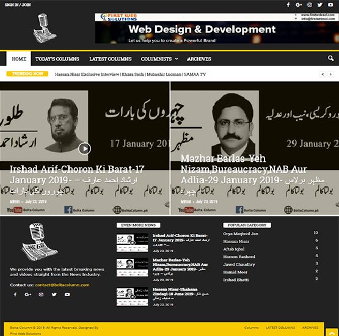Play the Irshad Arif video button
This screenshot has width=339, height=336.
coord(84,149)
